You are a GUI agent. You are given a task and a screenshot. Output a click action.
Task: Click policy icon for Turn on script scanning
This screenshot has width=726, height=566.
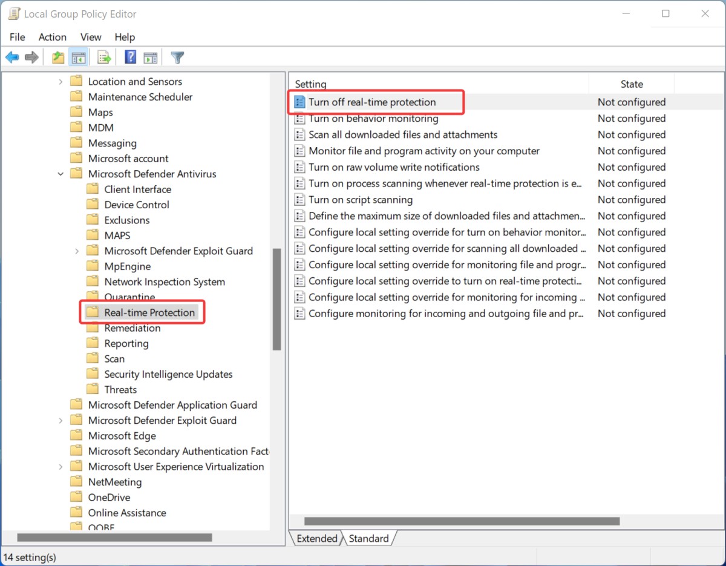click(x=299, y=200)
